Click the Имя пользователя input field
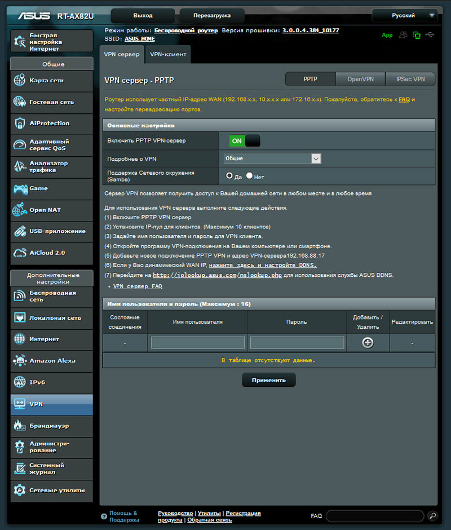This screenshot has width=451, height=530. click(198, 342)
